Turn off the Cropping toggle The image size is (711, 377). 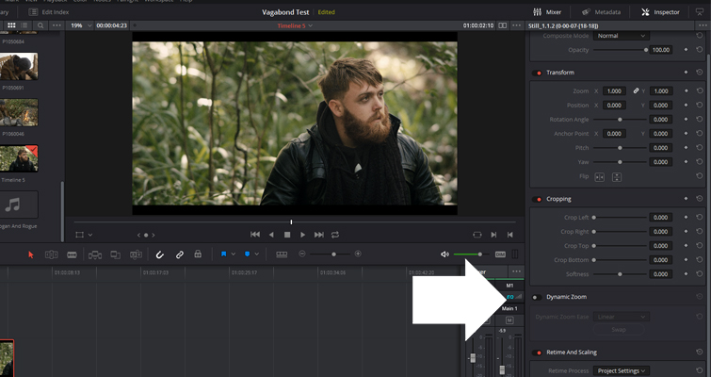[x=538, y=199]
